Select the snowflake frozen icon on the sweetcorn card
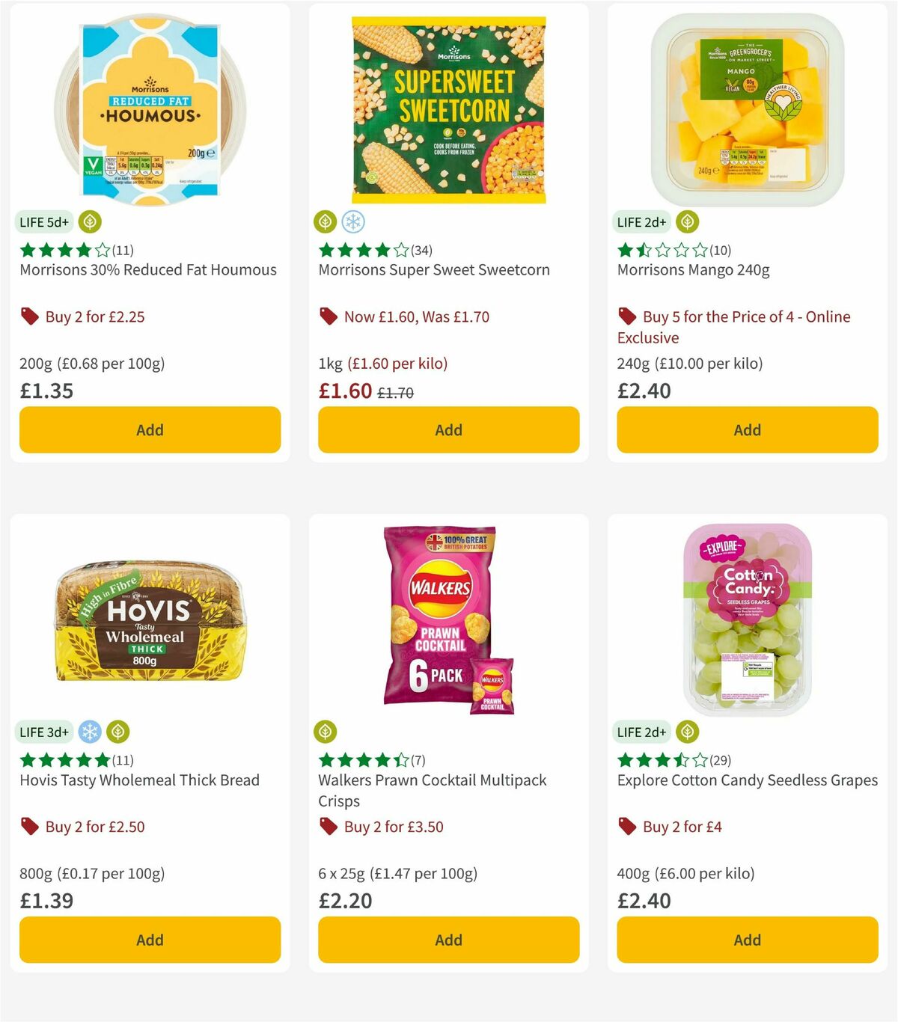Viewport: 898px width, 1022px height. click(x=352, y=222)
